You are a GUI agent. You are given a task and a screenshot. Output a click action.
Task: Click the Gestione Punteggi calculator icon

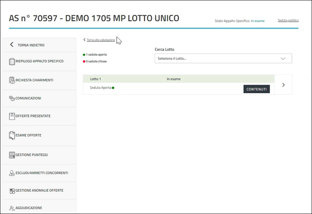12,155
